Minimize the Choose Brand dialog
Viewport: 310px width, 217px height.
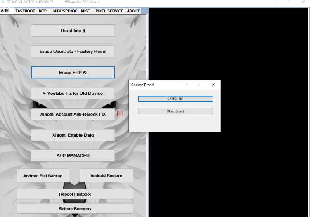(186, 85)
